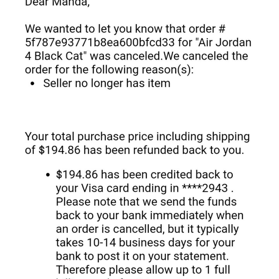
Task: Click the $194.86 amount before "has been refunded"
Action: click(59, 150)
